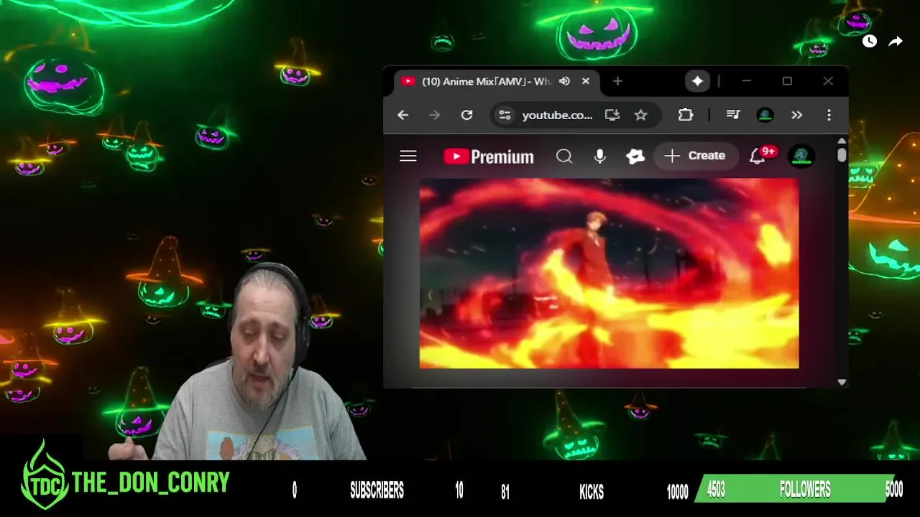Viewport: 920px width, 517px height.
Task: Open the Extensions puzzle icon
Action: [x=686, y=115]
